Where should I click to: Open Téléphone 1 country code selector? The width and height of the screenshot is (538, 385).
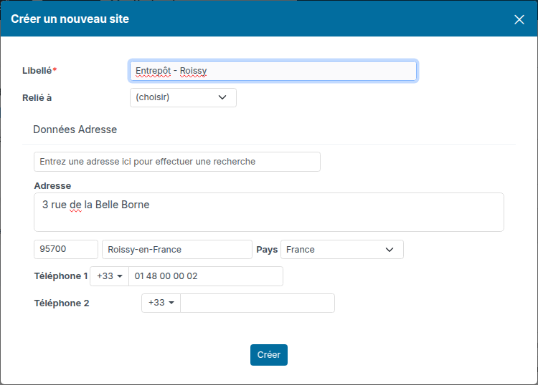click(x=110, y=276)
